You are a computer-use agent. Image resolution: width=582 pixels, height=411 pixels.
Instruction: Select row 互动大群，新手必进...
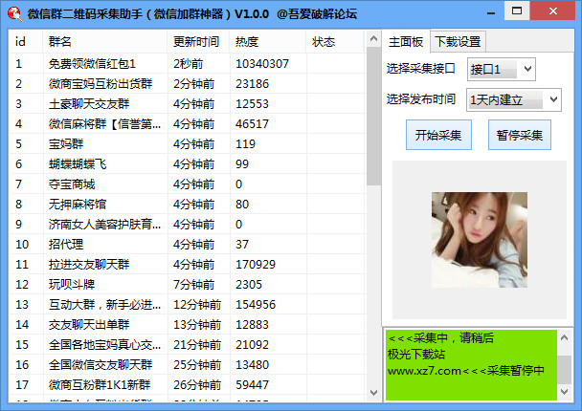pyautogui.click(x=187, y=305)
